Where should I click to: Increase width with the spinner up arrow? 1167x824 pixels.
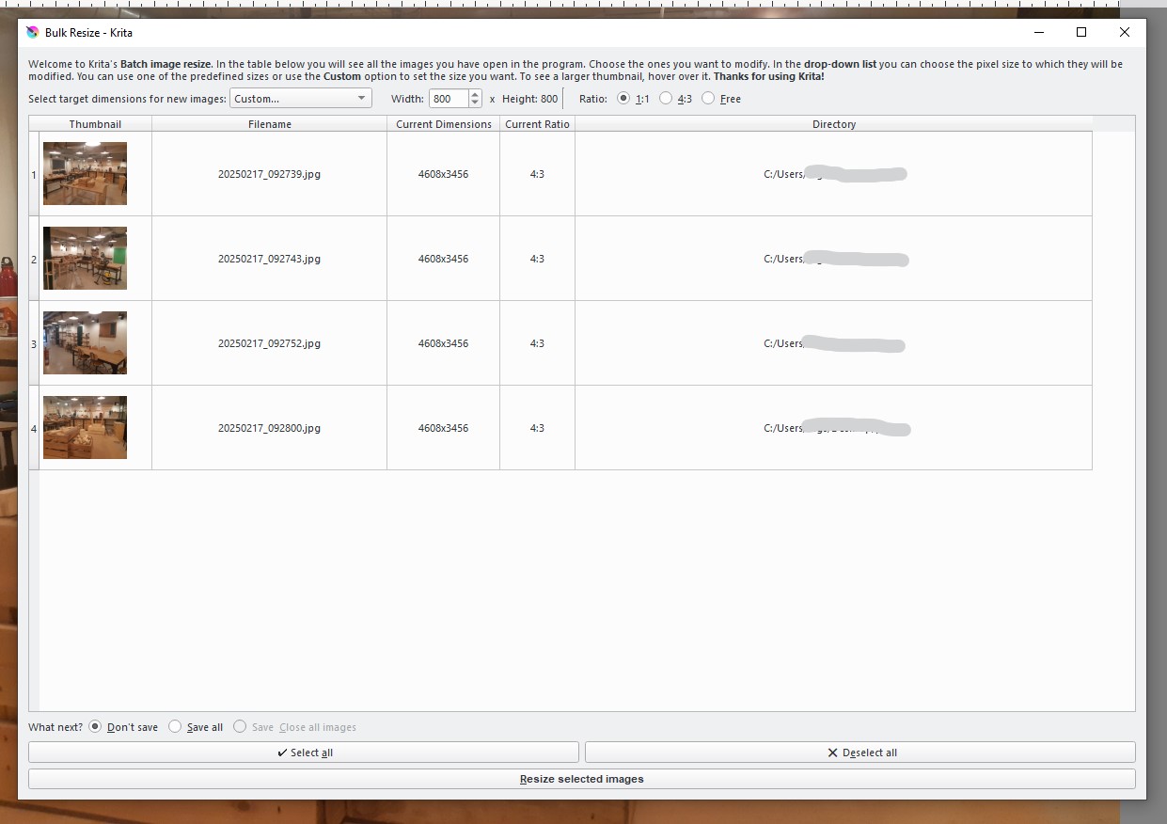coord(475,94)
